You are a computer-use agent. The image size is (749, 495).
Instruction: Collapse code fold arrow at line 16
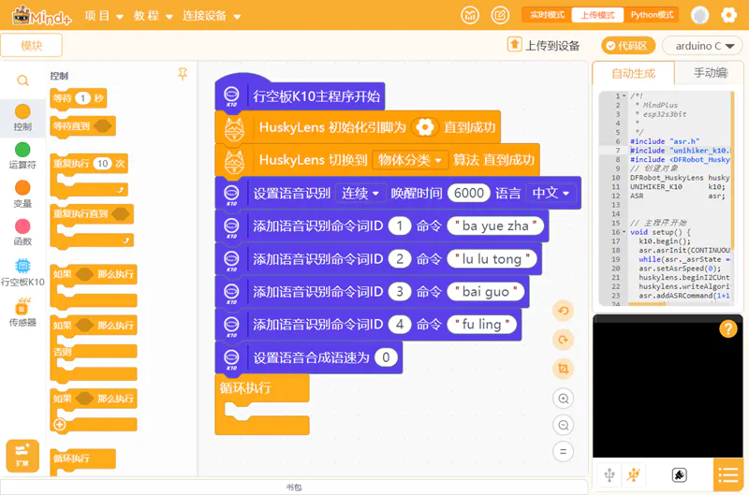tap(624, 232)
